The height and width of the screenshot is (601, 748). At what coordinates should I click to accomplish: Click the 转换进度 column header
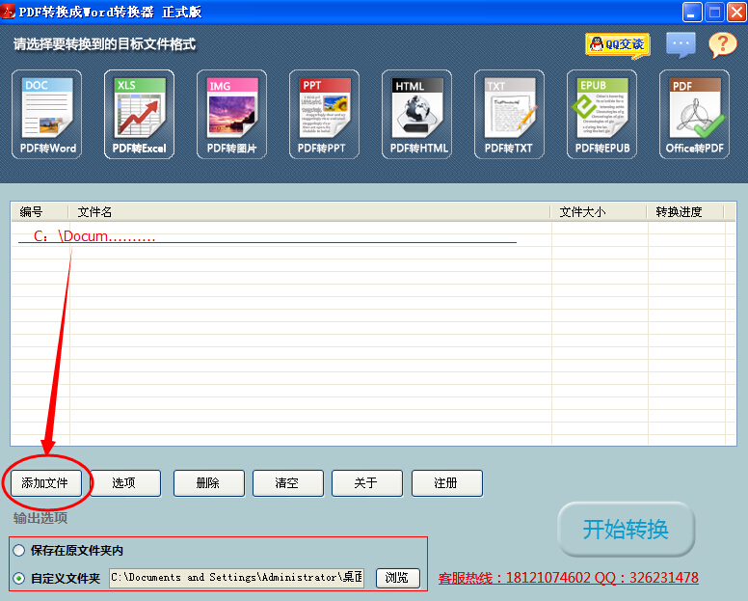point(685,212)
